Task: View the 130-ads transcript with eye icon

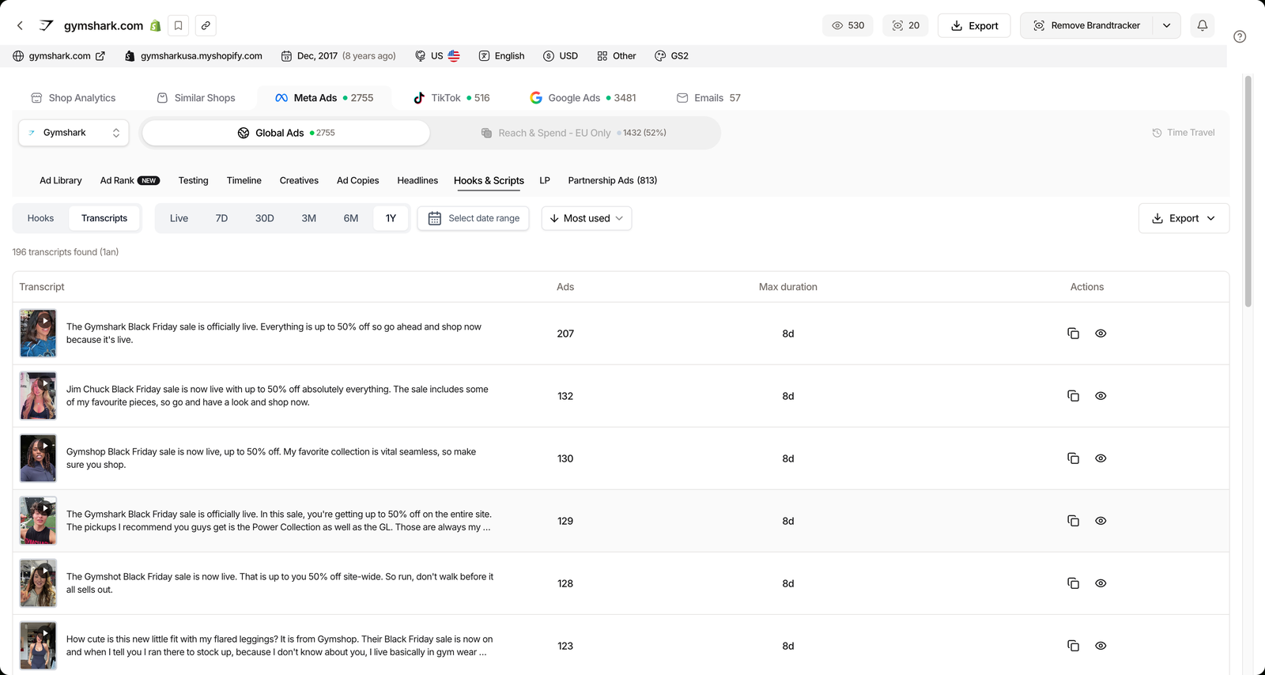Action: point(1101,458)
